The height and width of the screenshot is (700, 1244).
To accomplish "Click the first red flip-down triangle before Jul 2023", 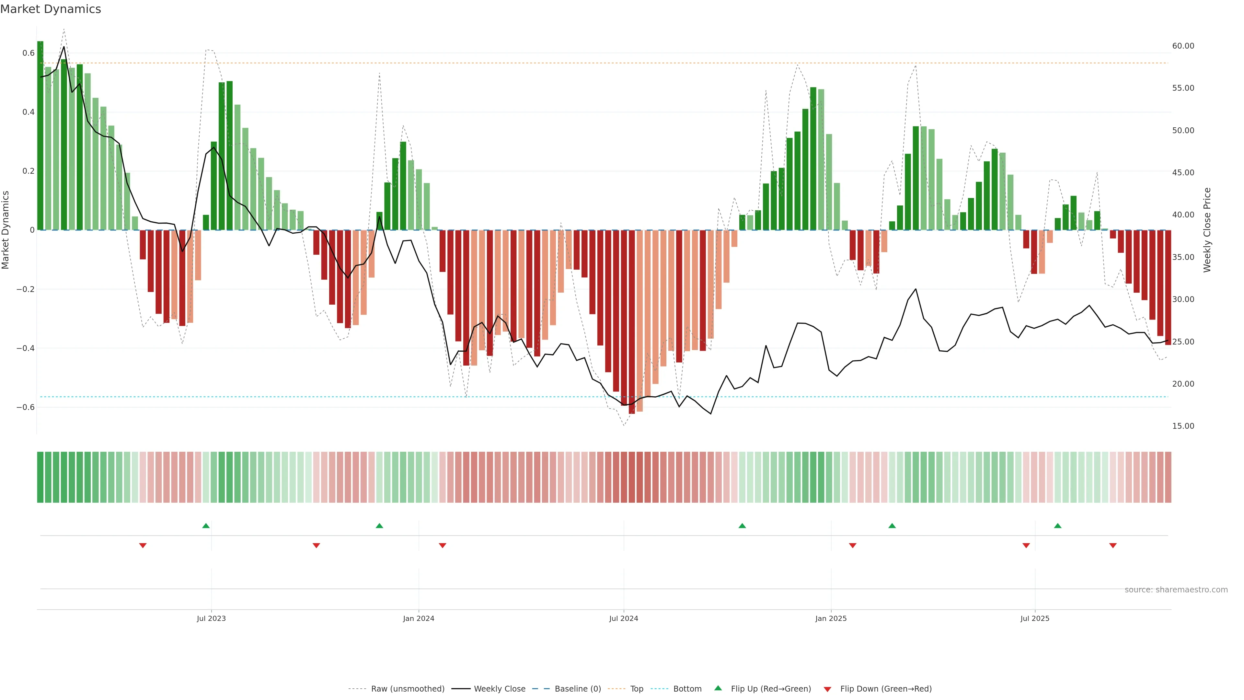I will click(x=143, y=545).
